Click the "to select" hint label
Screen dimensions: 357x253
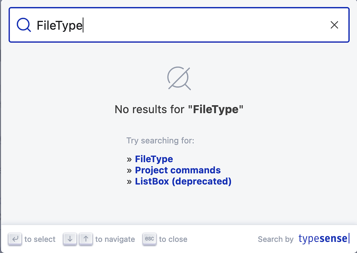click(x=40, y=239)
